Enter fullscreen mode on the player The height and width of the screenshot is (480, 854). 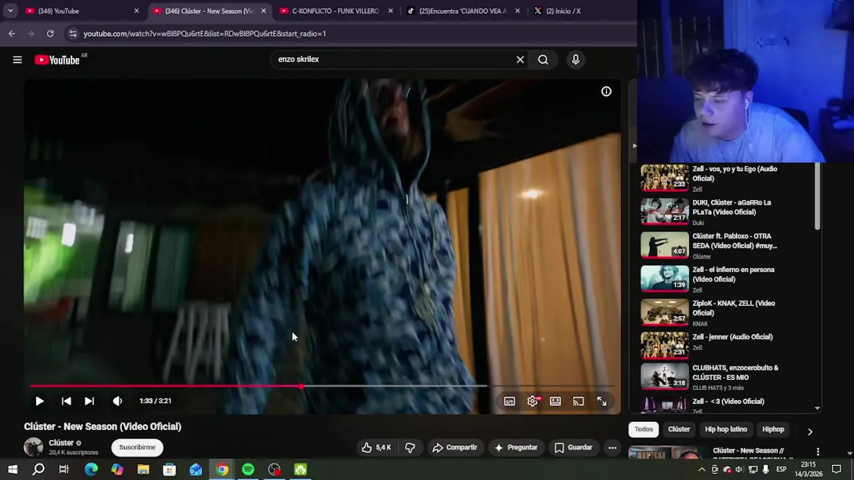(x=602, y=401)
